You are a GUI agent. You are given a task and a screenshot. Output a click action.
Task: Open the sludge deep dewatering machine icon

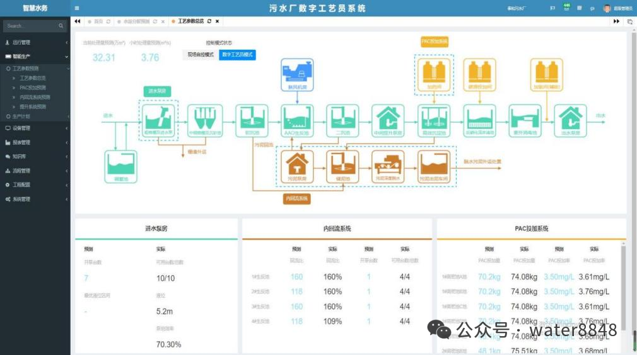click(388, 167)
